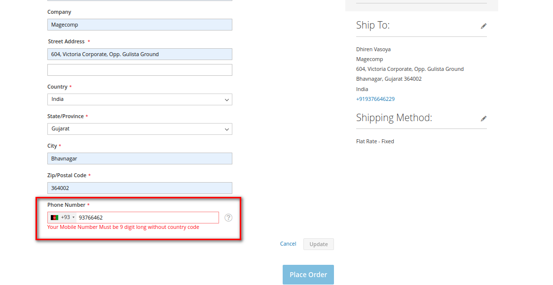The image size is (553, 285).
Task: Click the Phone Number field label
Action: 66,205
